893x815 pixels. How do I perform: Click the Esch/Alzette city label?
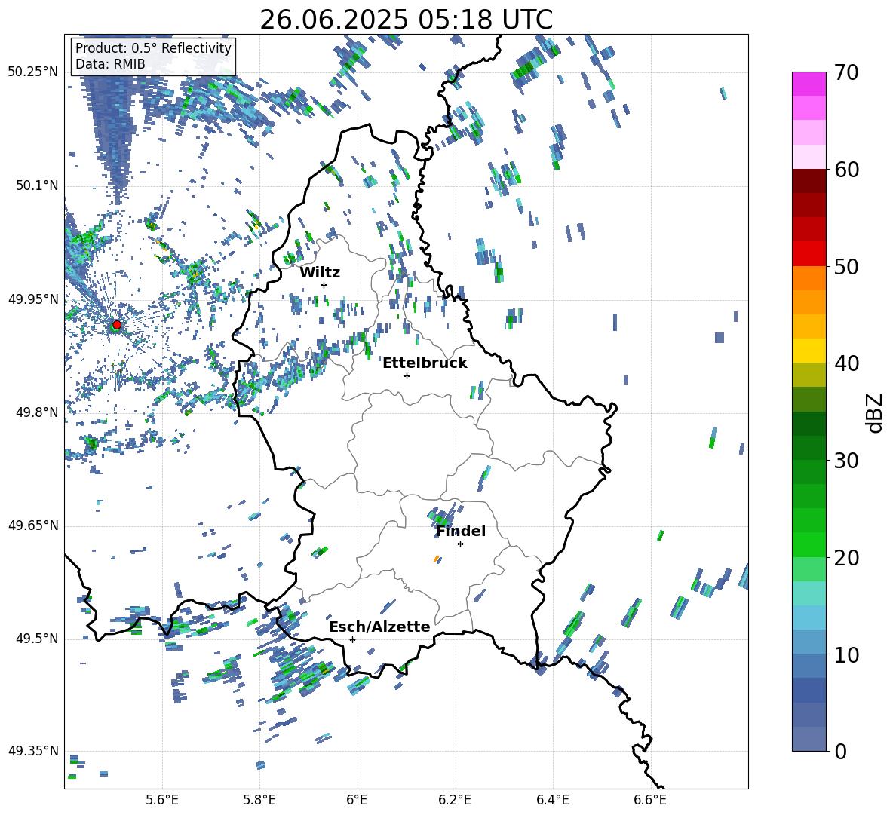379,627
